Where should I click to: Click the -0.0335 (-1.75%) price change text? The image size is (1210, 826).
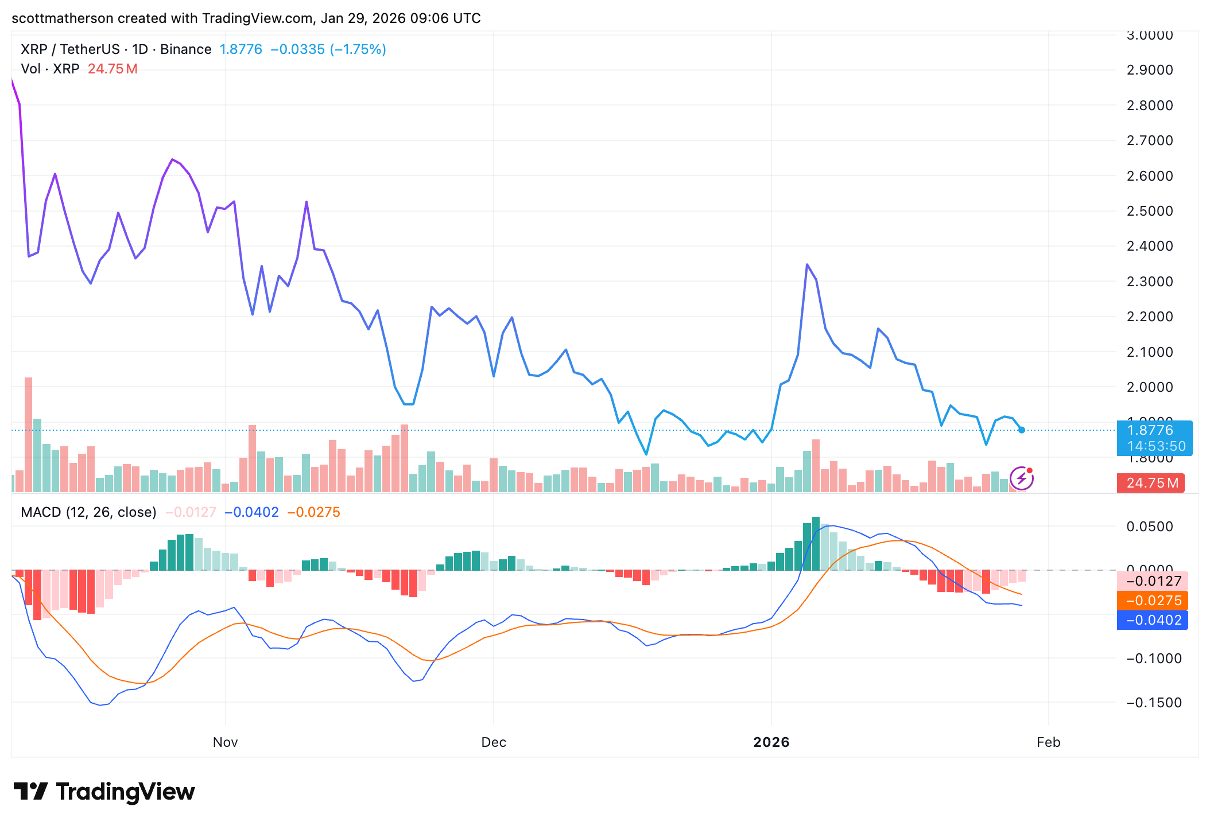tap(328, 49)
